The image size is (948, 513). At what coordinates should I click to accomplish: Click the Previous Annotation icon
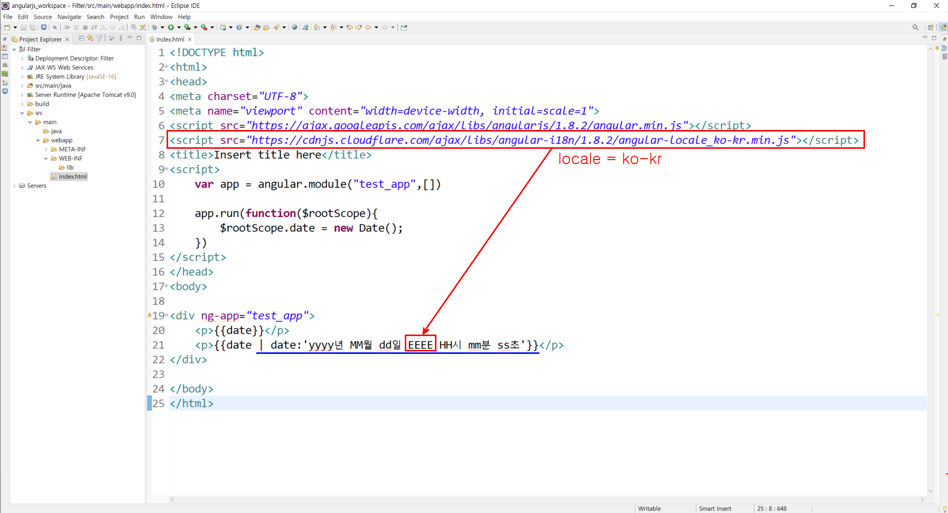[x=333, y=28]
